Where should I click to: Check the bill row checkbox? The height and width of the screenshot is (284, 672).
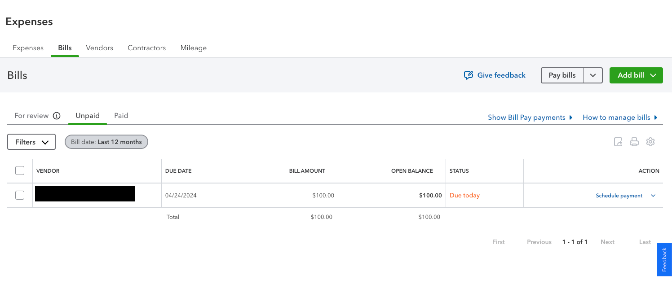coord(20,195)
